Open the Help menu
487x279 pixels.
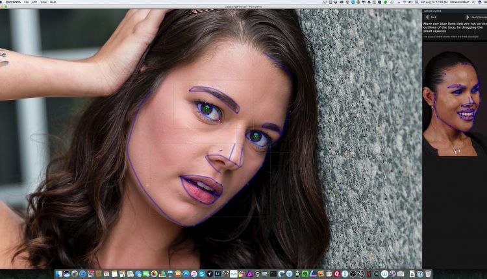pyautogui.click(x=53, y=2)
